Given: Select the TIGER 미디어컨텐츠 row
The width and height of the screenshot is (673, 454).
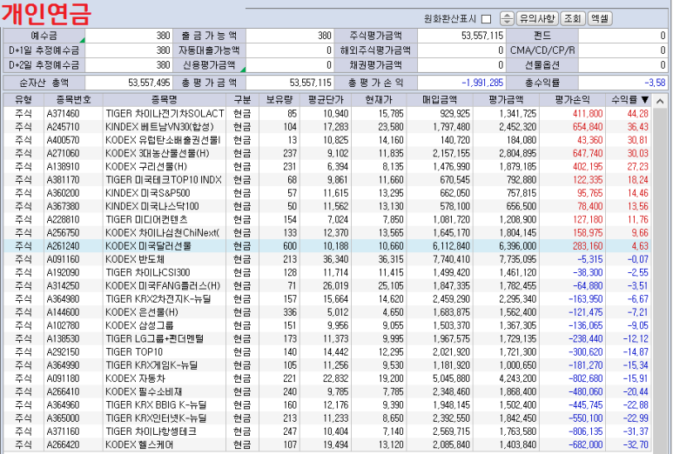Looking at the screenshot, I should tap(327, 219).
